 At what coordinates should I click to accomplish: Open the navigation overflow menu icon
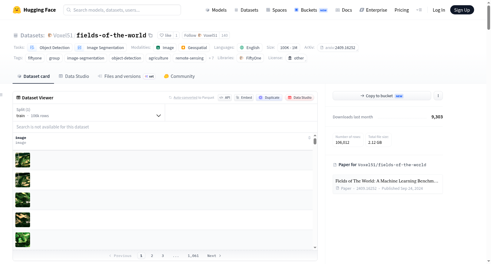tap(419, 10)
